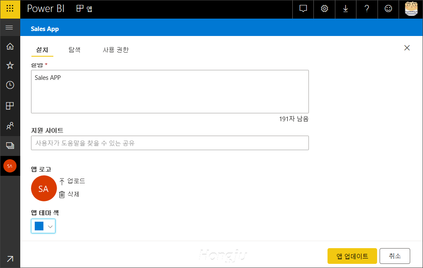Click the 취소 button
This screenshot has height=268, width=423.
[x=394, y=256]
